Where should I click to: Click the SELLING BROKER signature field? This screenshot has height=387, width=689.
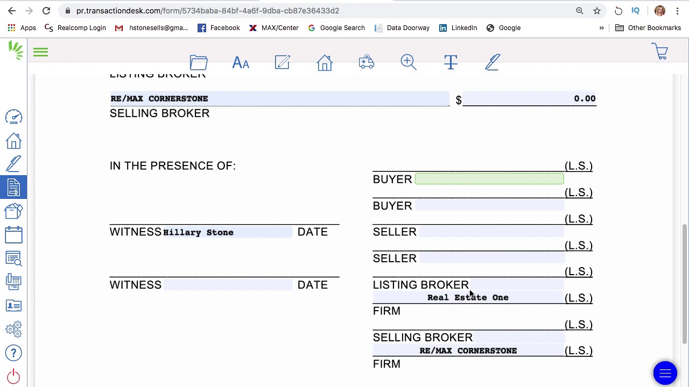pyautogui.click(x=519, y=337)
